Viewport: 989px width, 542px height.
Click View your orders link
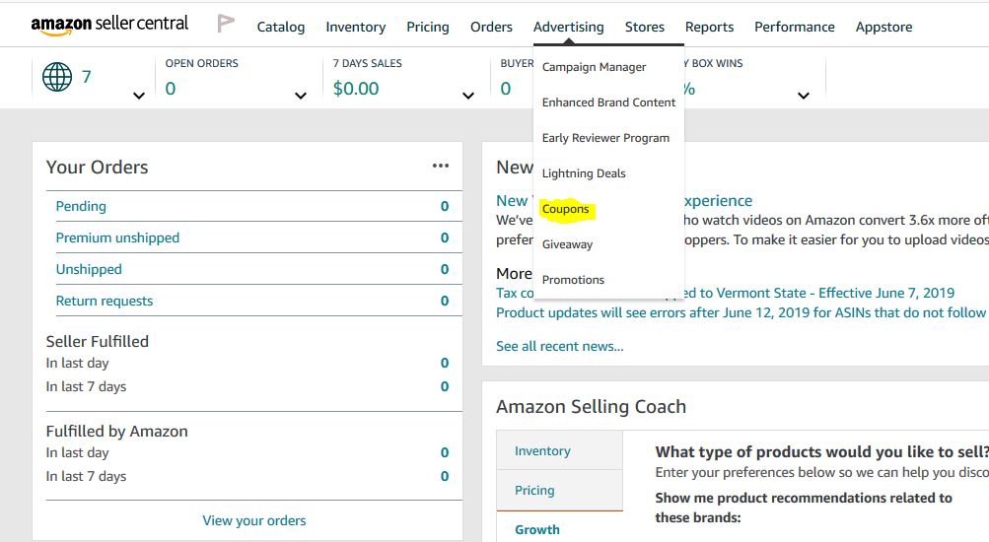click(x=254, y=520)
